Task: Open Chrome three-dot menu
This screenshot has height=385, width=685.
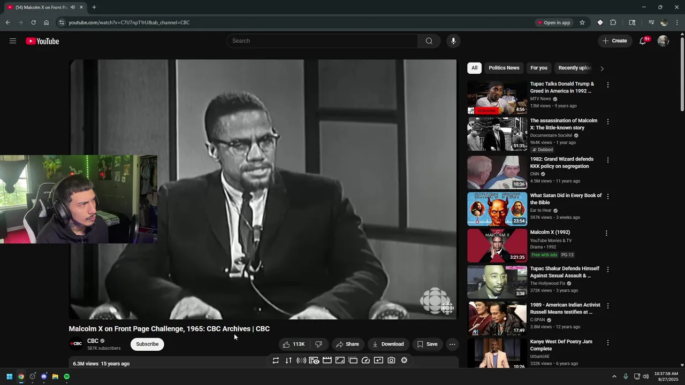Action: (x=677, y=22)
